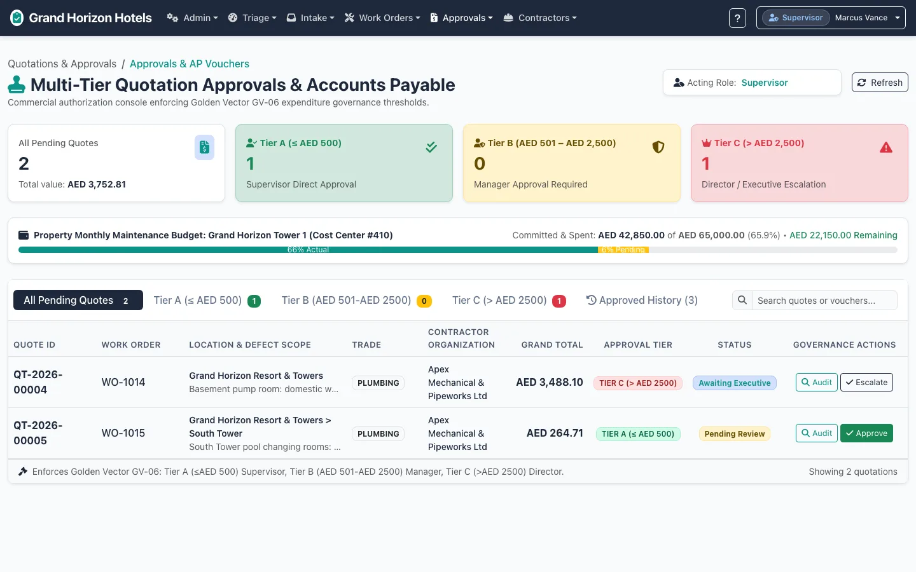Audit quote QT-2026-00004
Viewport: 916px width, 572px height.
click(x=817, y=382)
